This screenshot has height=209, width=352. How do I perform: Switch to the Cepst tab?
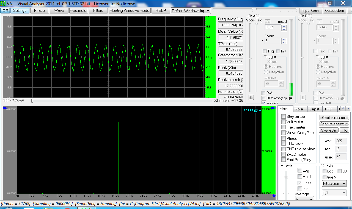314,109
